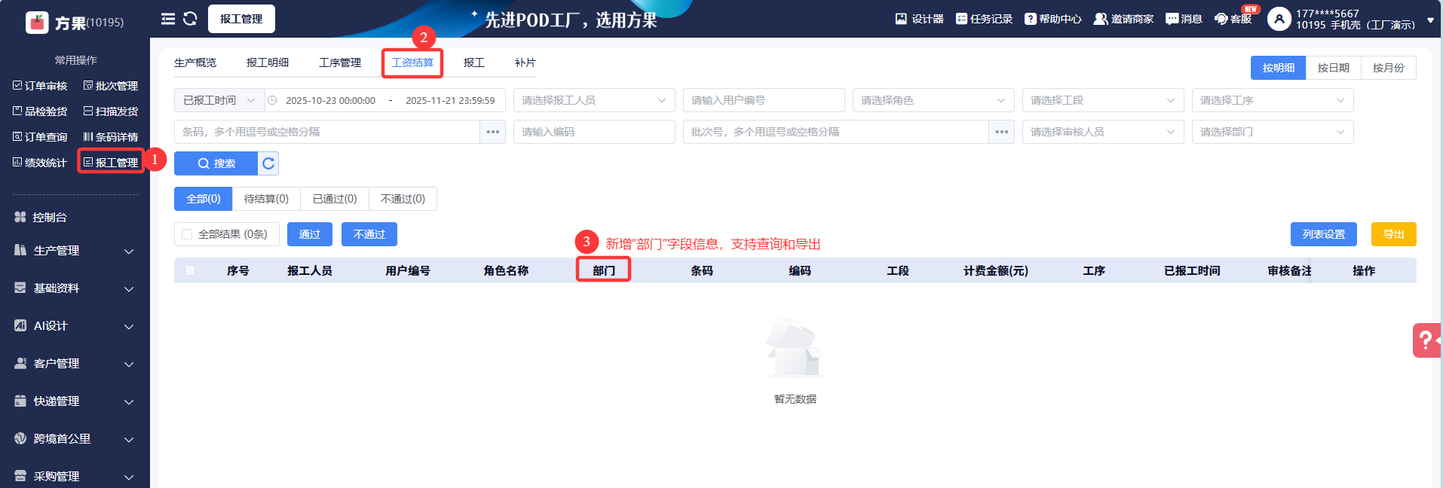Click the page refresh icon in header
Screen dimensions: 1443x488
coord(190,19)
